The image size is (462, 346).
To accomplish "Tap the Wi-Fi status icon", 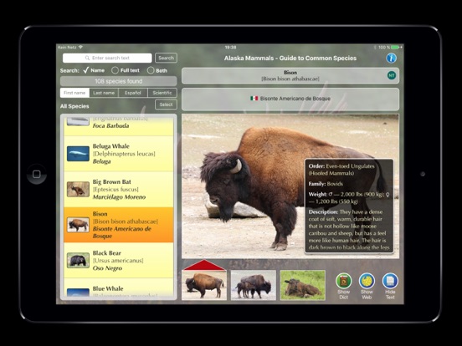I will 80,47.
